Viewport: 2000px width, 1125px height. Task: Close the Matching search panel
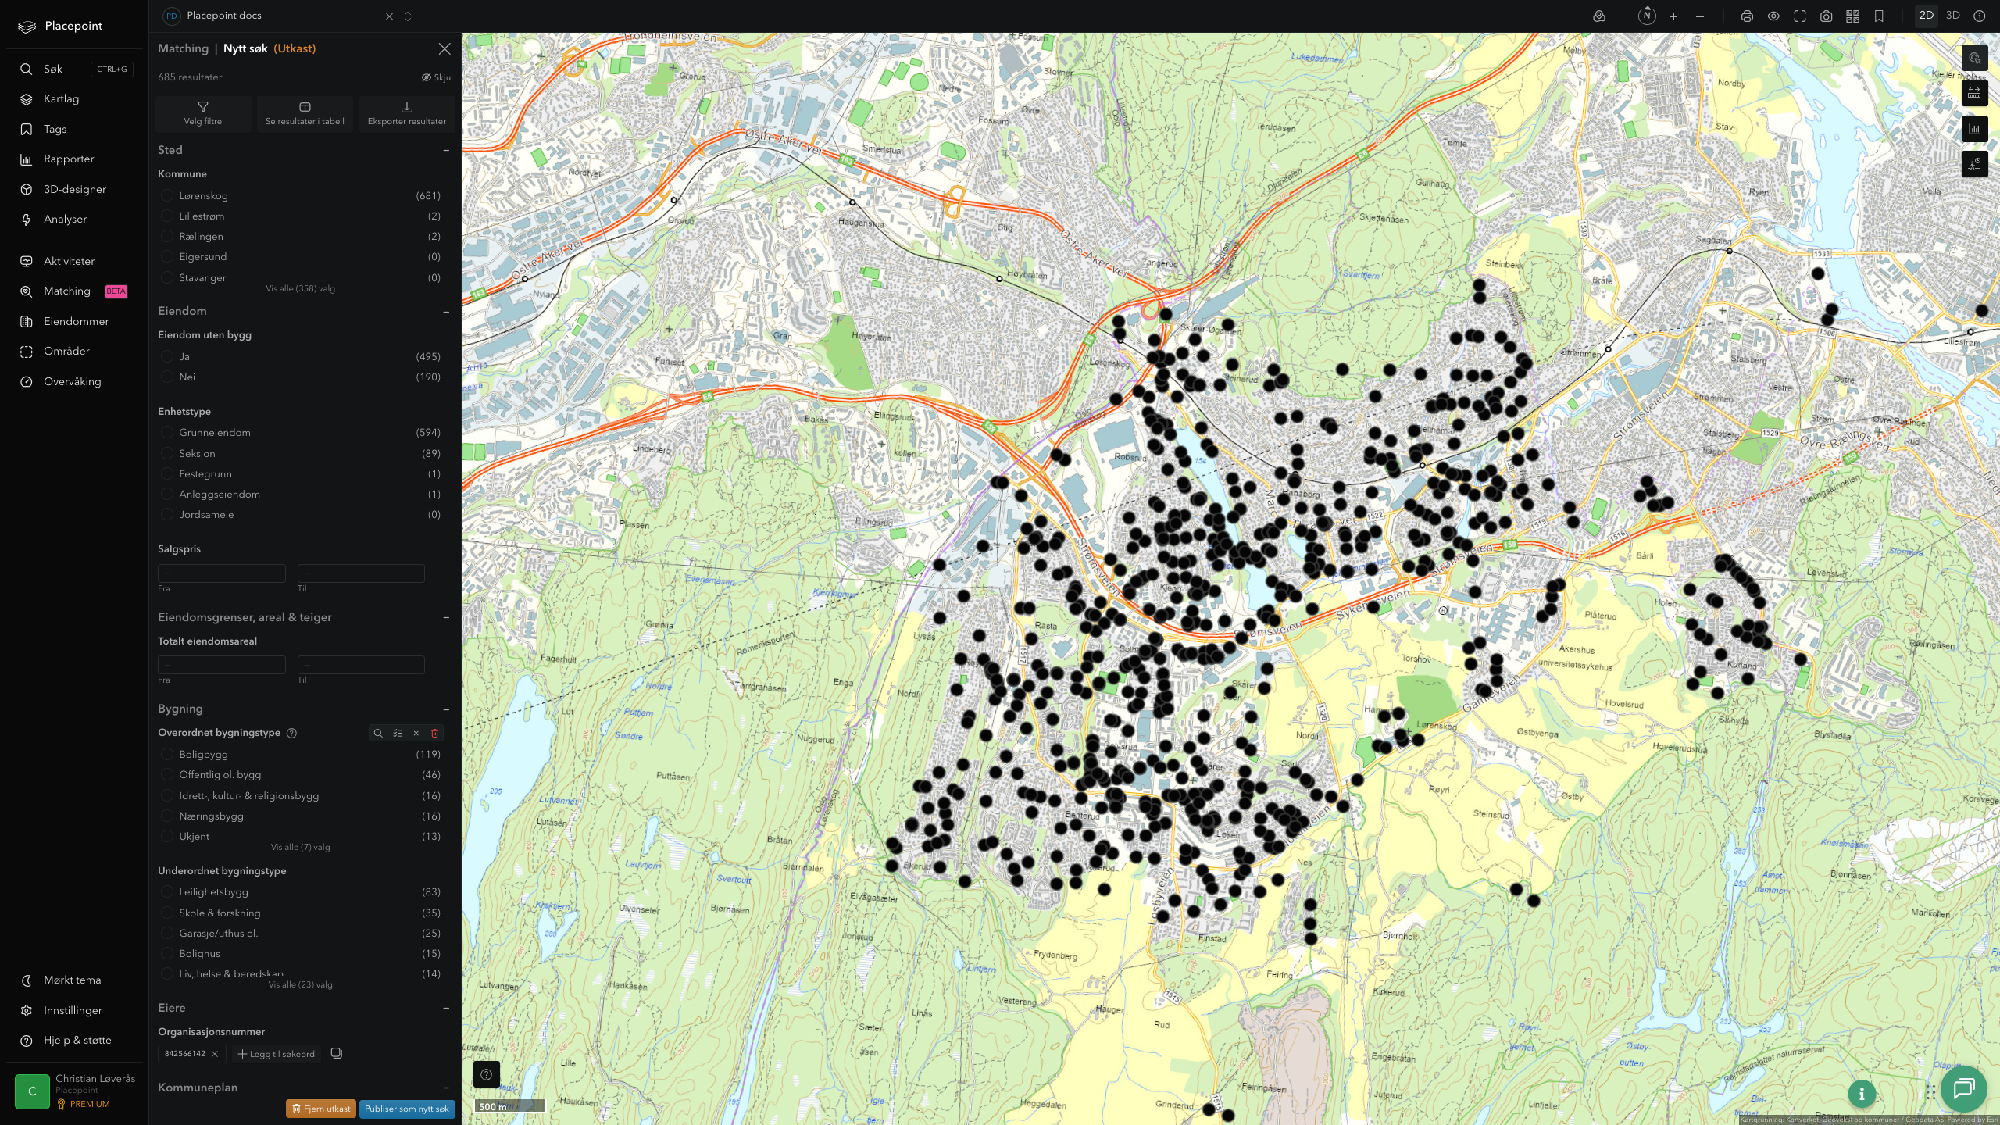point(445,48)
